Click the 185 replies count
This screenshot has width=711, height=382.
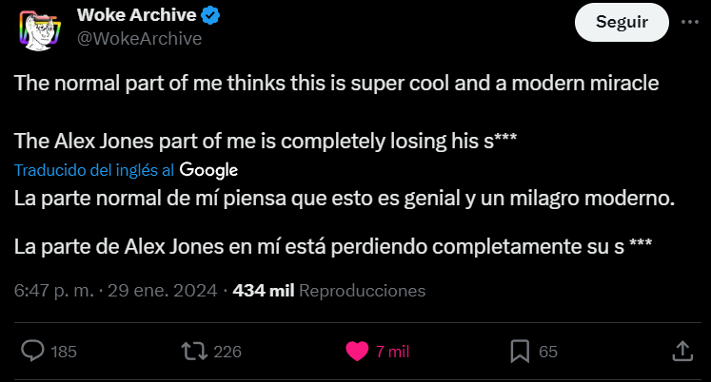click(64, 352)
